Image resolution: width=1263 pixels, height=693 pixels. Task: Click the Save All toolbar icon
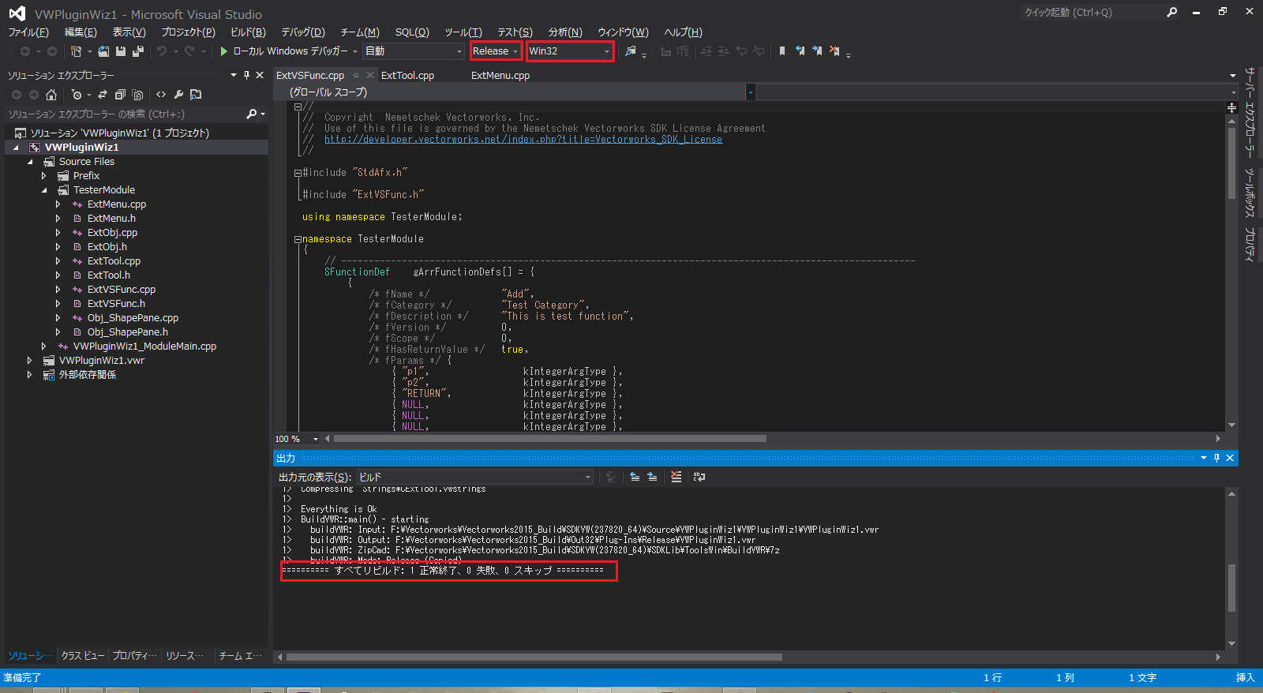click(138, 51)
